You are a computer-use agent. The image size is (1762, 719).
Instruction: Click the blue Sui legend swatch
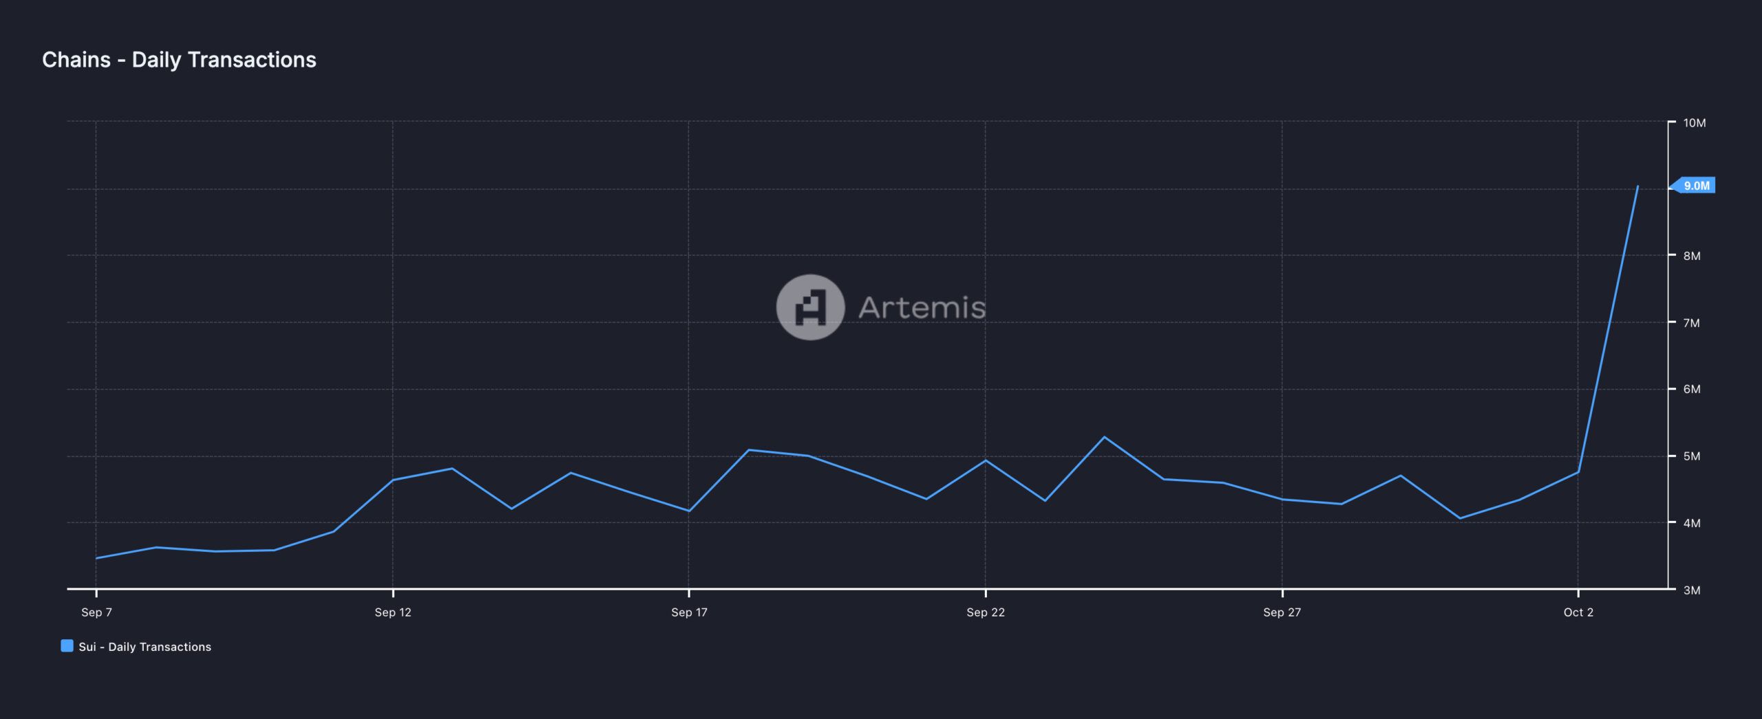tap(67, 646)
